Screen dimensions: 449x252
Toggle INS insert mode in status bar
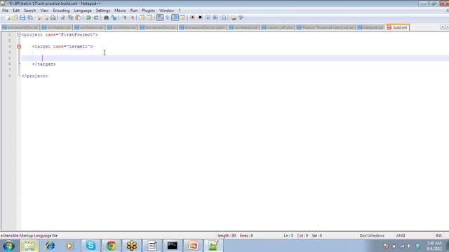(438, 236)
